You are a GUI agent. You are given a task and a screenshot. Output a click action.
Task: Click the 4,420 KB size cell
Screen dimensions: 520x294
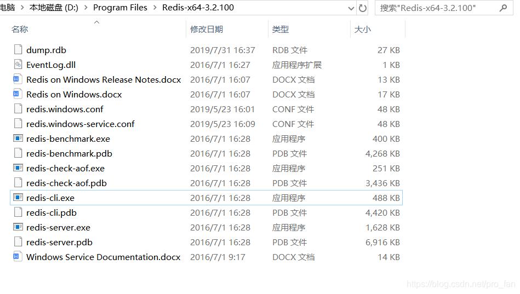(382, 212)
